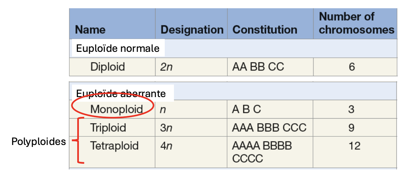Click chromosome count 12 cell
Viewport: 408px width, 179px height.
(355, 146)
